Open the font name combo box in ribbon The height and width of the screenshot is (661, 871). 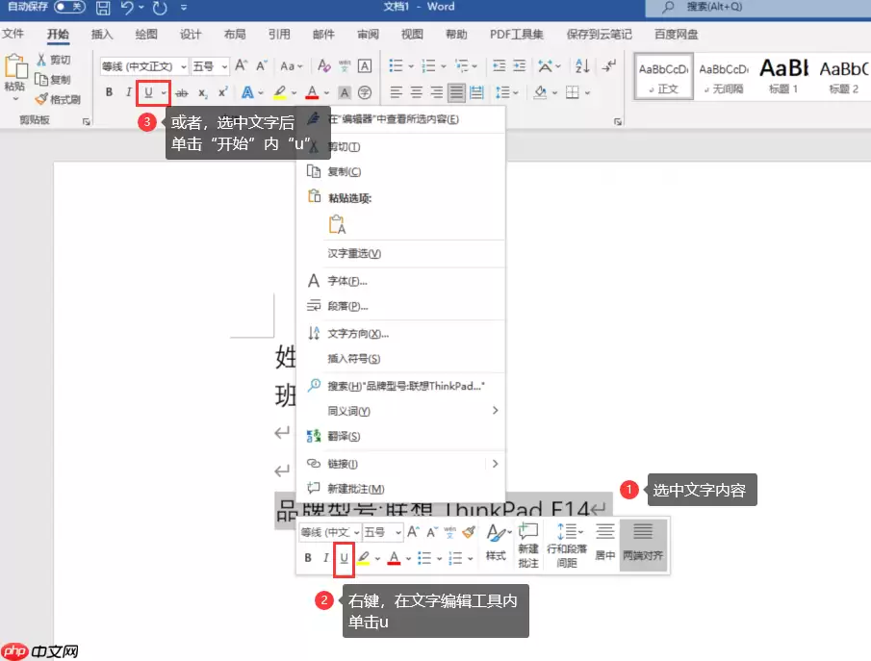pyautogui.click(x=143, y=66)
